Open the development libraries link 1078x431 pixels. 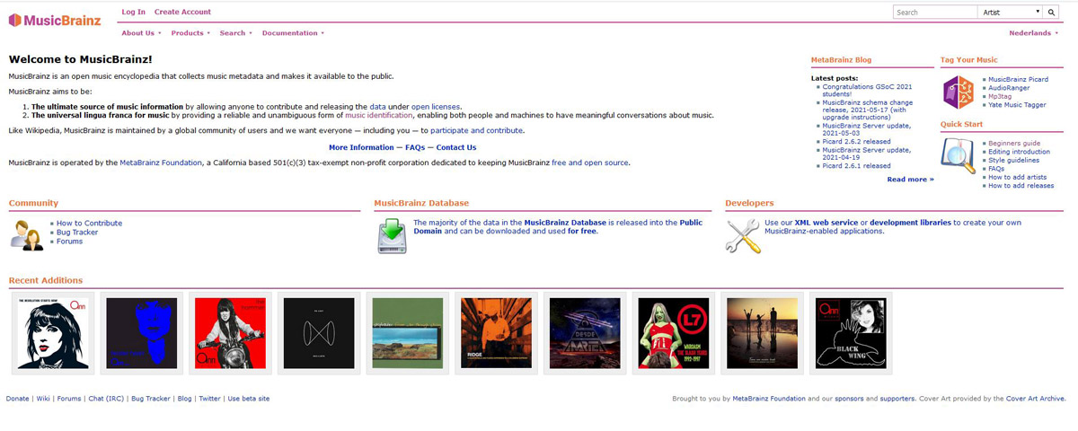[x=911, y=223]
